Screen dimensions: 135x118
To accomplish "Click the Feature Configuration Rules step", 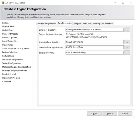I will click(x=15, y=71).
